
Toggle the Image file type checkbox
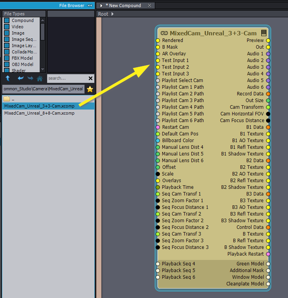(7, 33)
